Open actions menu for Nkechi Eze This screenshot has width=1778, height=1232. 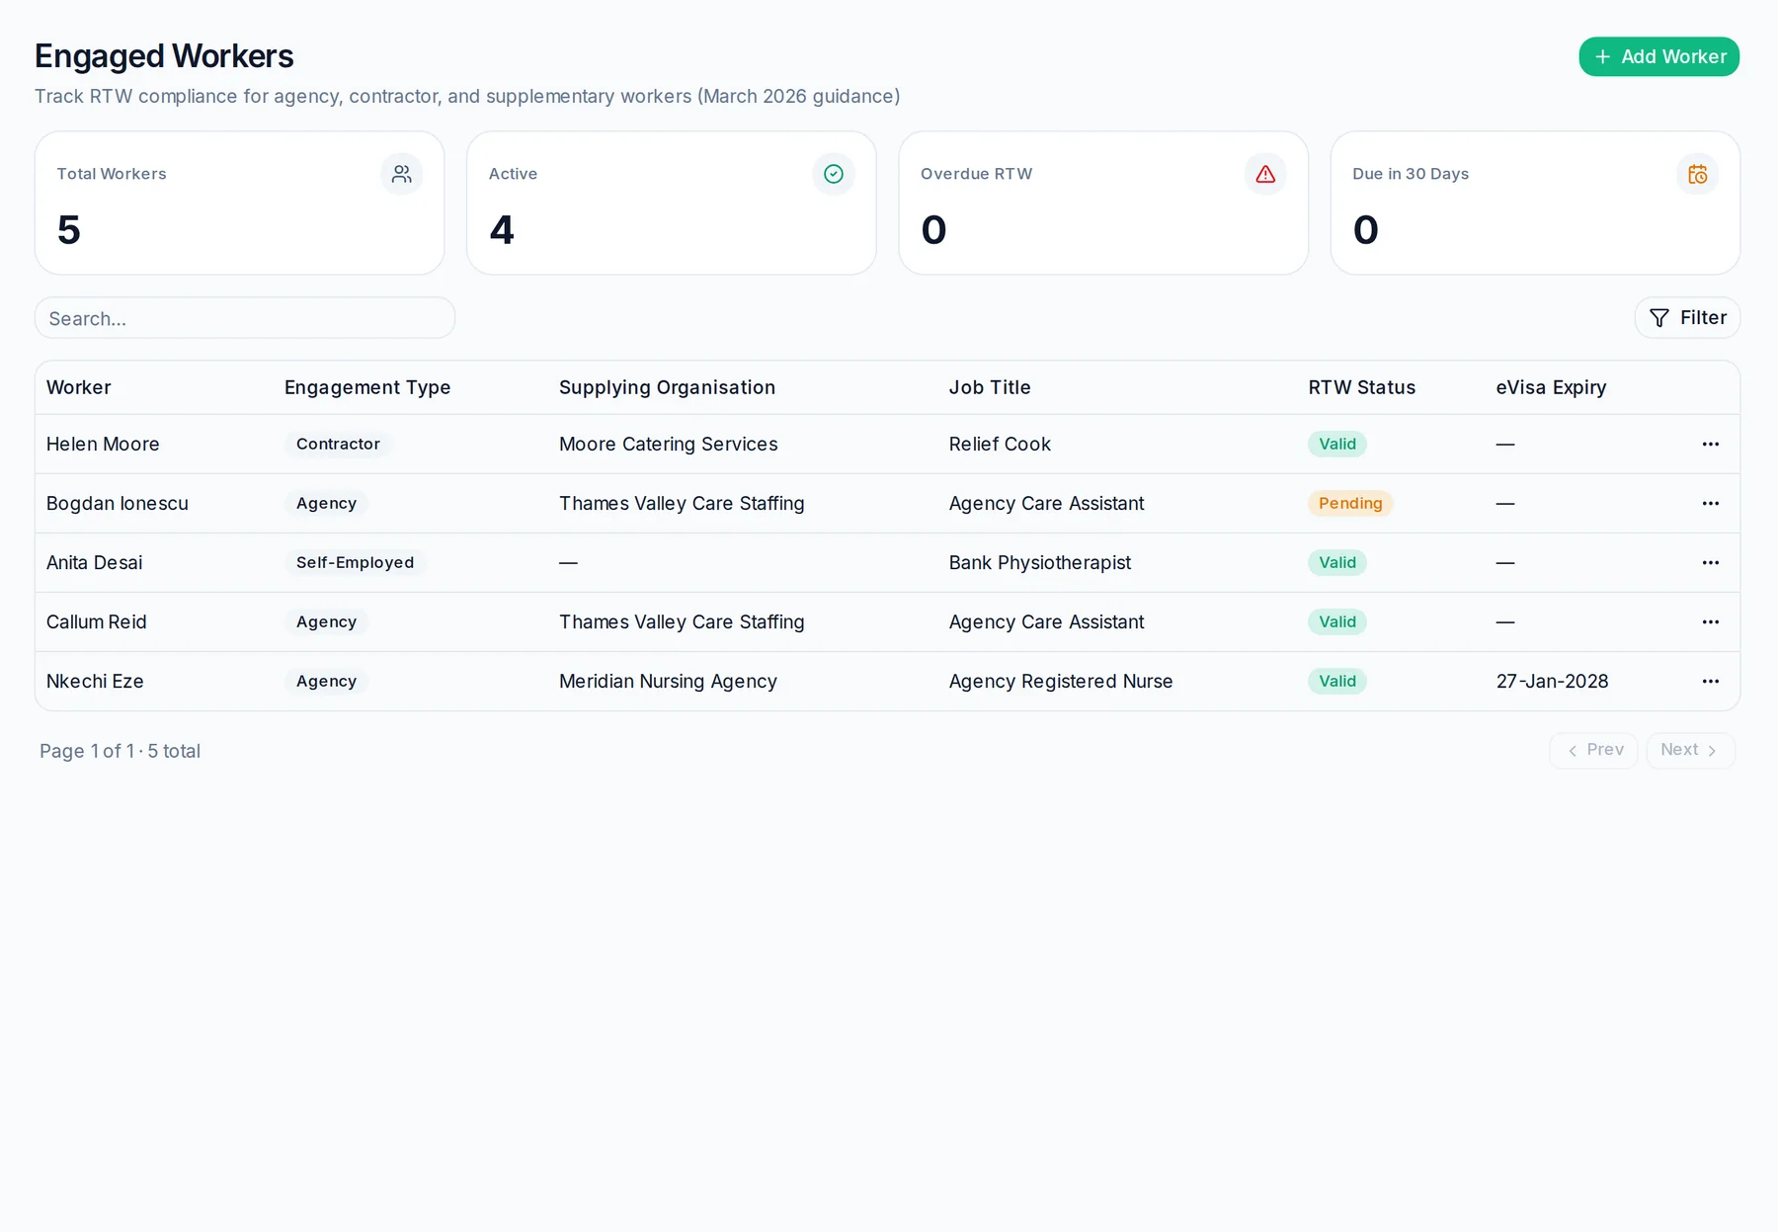pos(1710,681)
